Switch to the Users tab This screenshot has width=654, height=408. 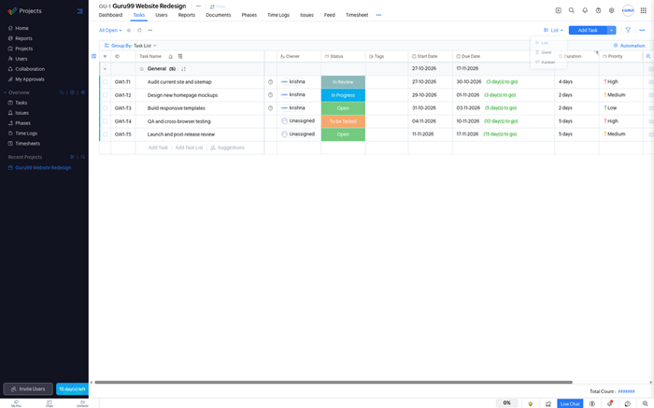click(162, 15)
